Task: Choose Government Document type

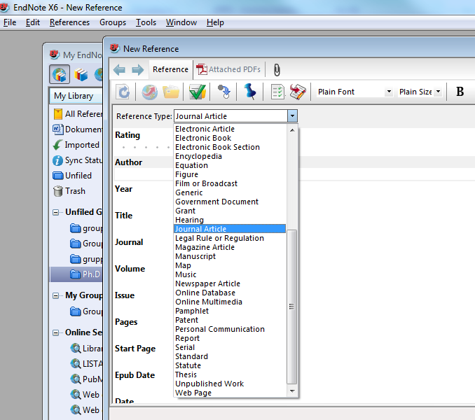Action: tap(230, 202)
